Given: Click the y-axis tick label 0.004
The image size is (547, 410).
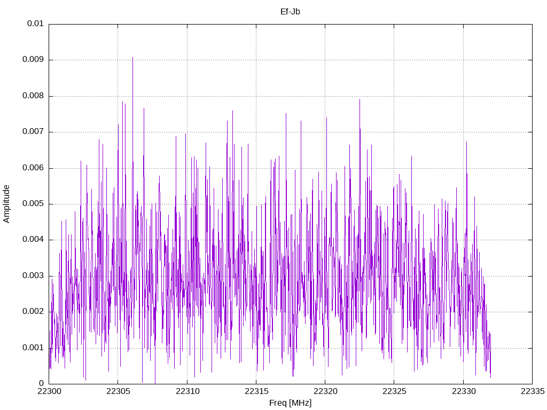Looking at the screenshot, I should (x=33, y=240).
